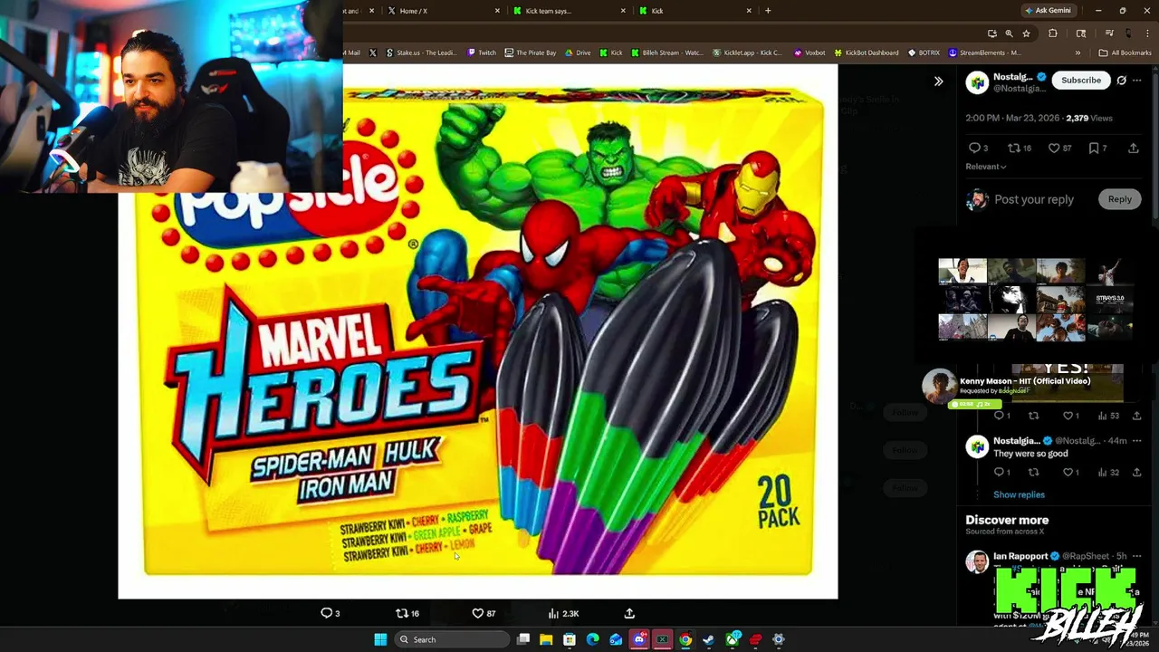Click the repost icon below the image
1159x652 pixels.
[x=402, y=613]
